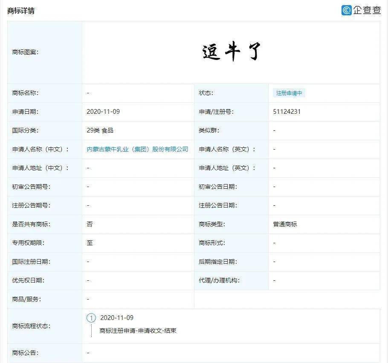Click the 商标名称 label
Screen dimensions: 388x363
(x=25, y=93)
